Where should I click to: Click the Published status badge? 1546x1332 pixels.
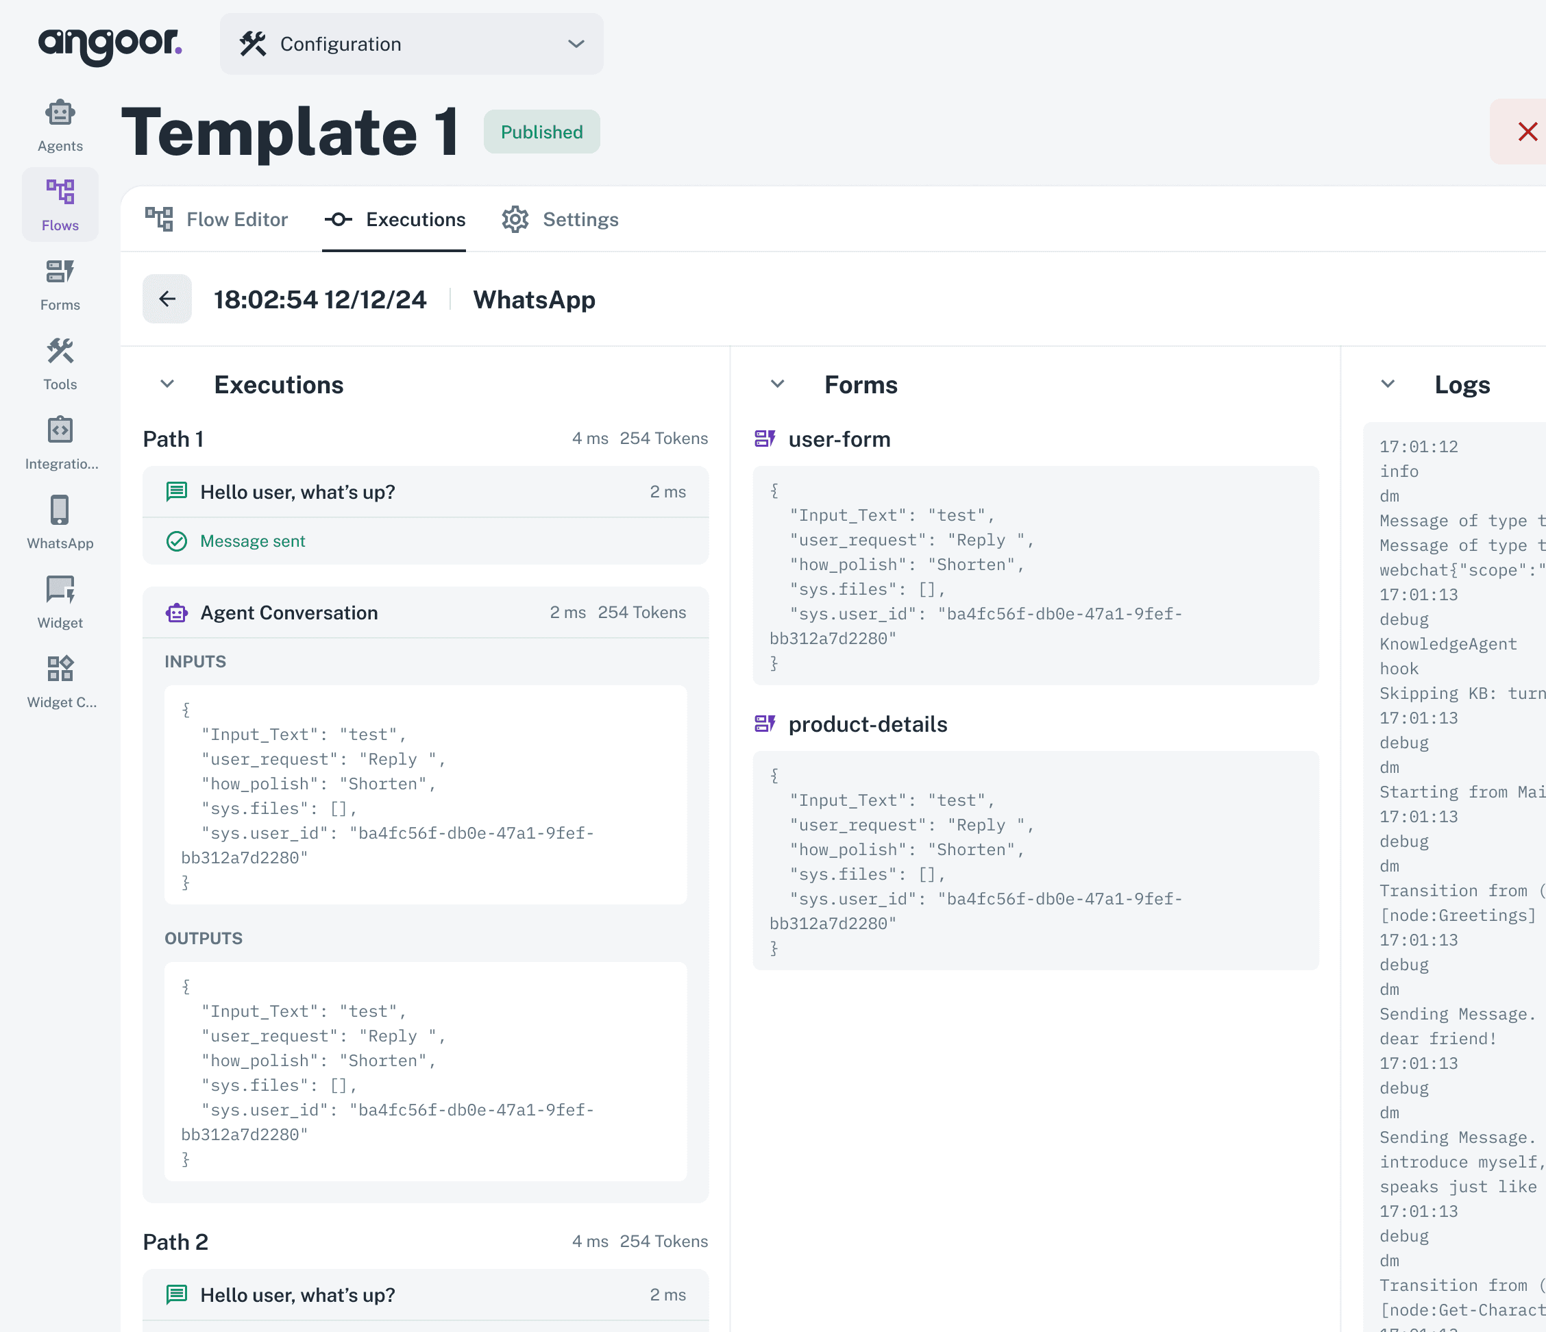point(541,132)
